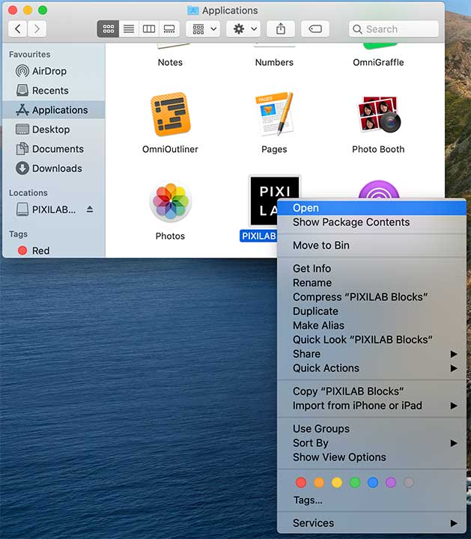This screenshot has width=471, height=539.
Task: Apply the grey tag color dot
Action: point(409,482)
